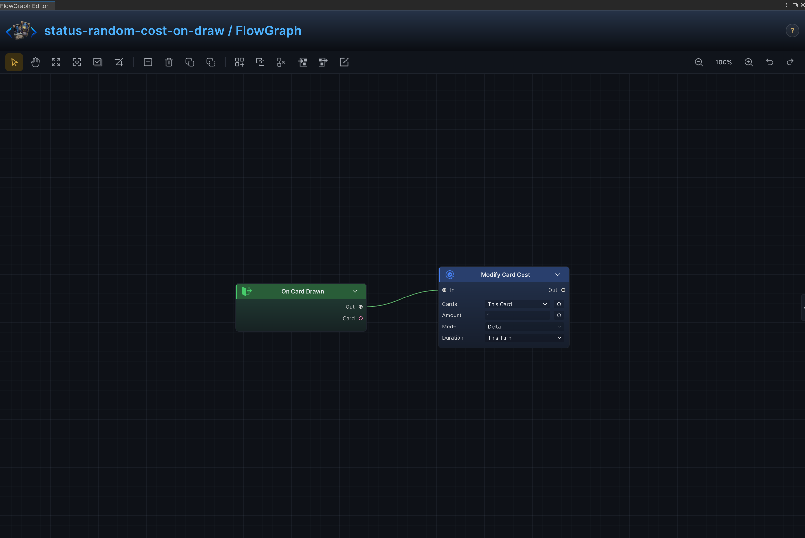This screenshot has width=805, height=538.
Task: Delete selection using the trash icon
Action: 169,62
